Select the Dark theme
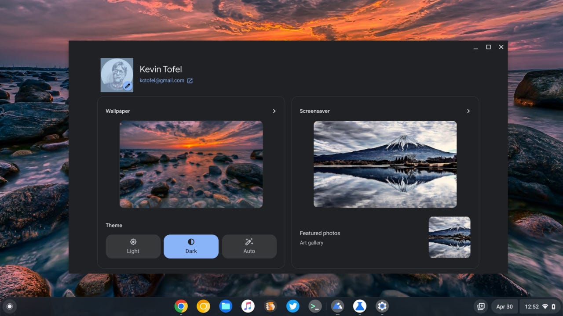This screenshot has height=316, width=563. click(191, 246)
